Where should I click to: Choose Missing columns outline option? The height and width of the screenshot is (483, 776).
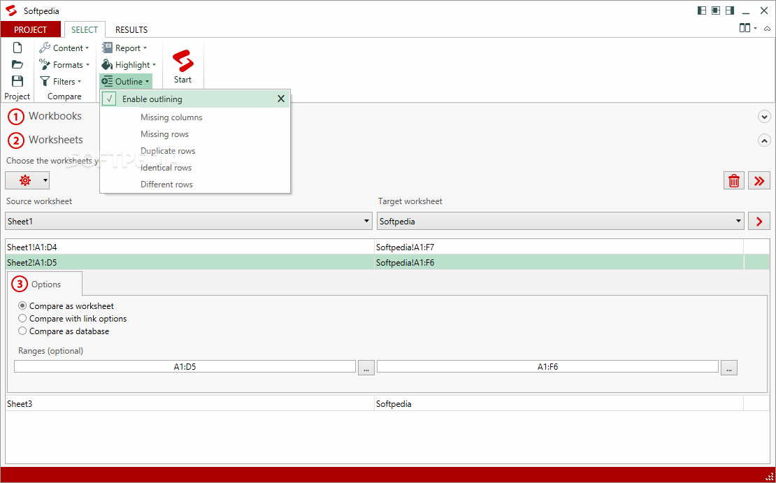coord(171,117)
